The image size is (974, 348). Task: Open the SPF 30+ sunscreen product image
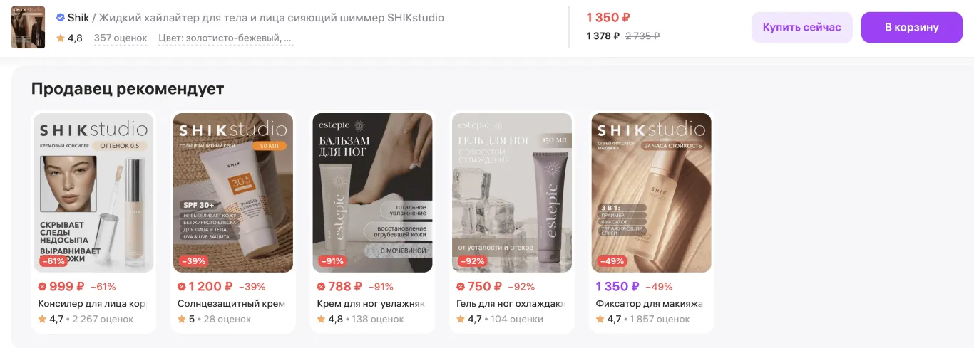233,193
